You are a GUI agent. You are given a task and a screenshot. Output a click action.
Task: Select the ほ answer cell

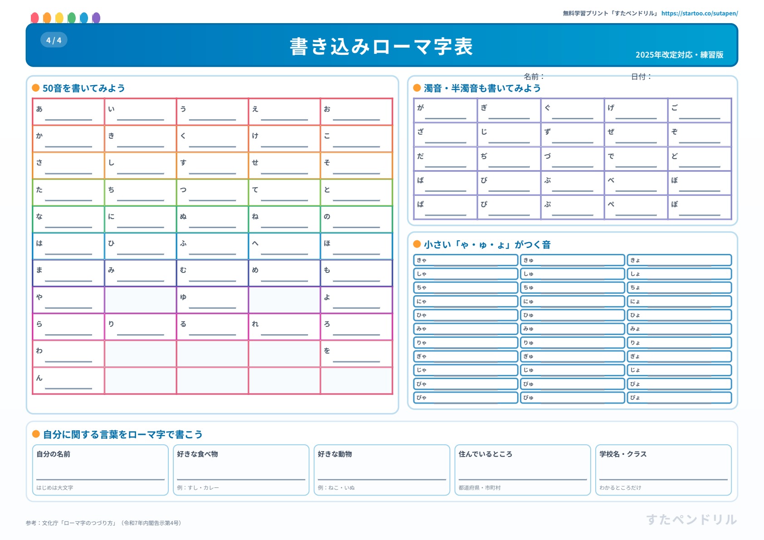point(357,246)
